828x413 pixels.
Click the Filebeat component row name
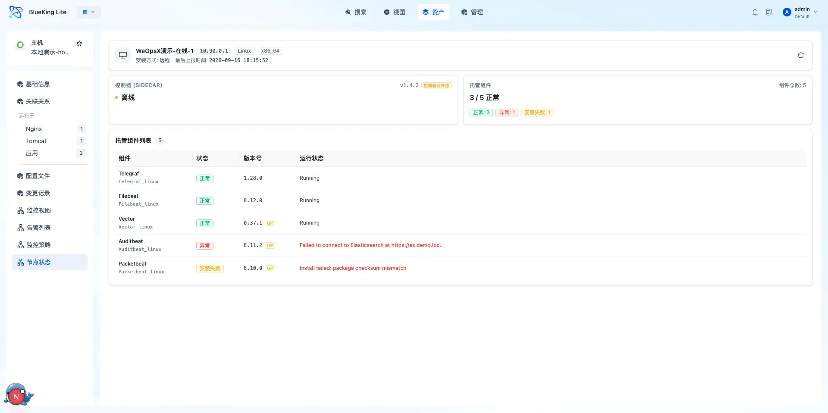tap(129, 196)
